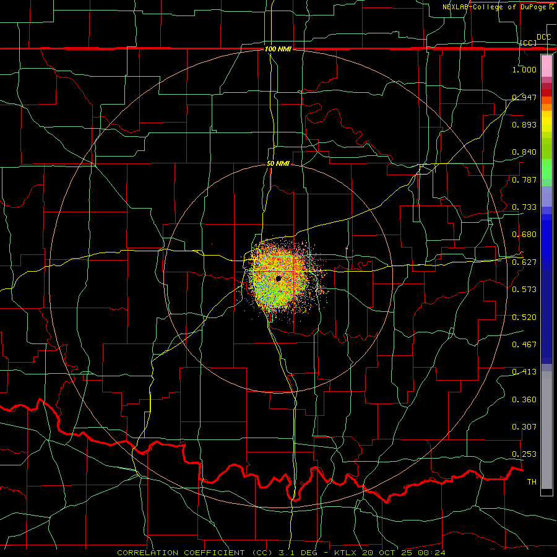The width and height of the screenshot is (557, 557).
Task: Select the 0.947 legend value
Action: (x=524, y=97)
